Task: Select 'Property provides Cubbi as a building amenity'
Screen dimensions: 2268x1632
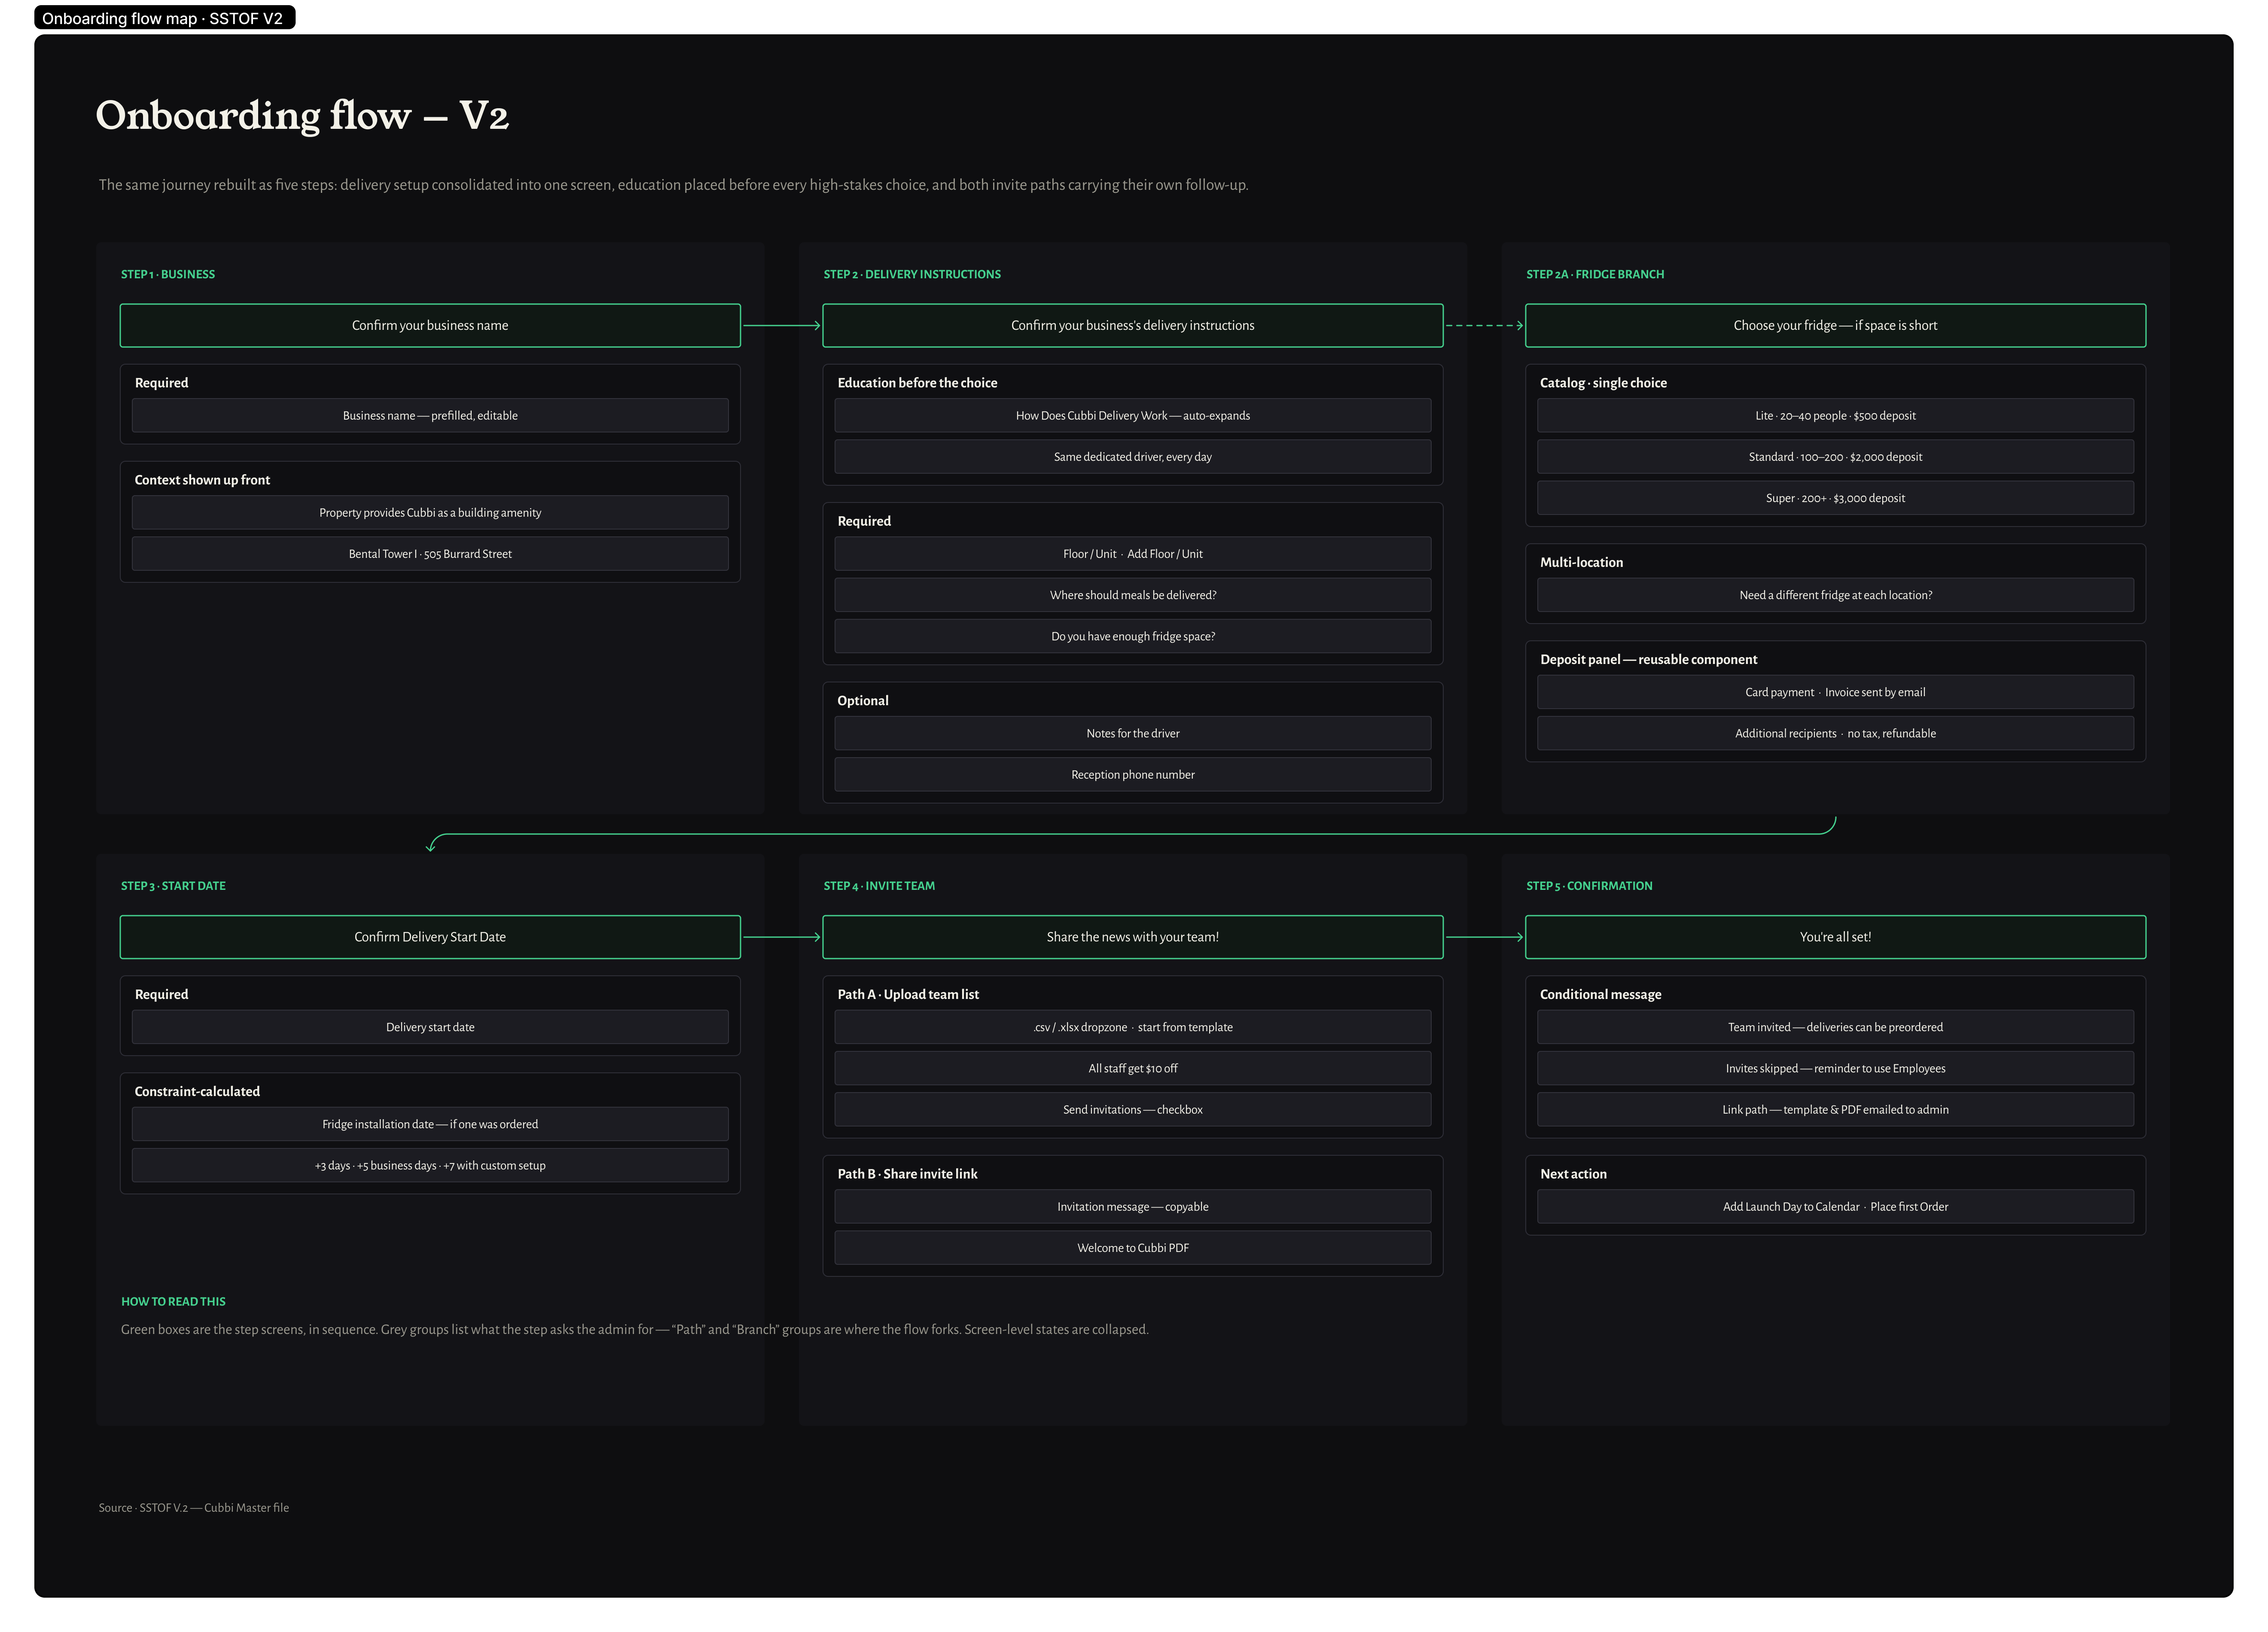Action: coord(430,513)
